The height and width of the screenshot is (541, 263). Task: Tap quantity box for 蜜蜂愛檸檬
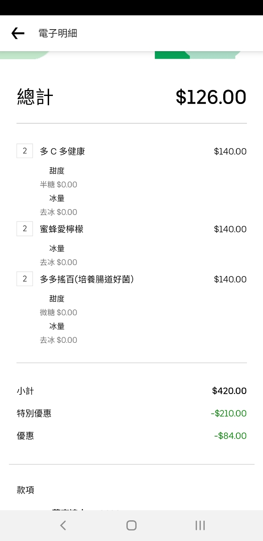tap(25, 229)
